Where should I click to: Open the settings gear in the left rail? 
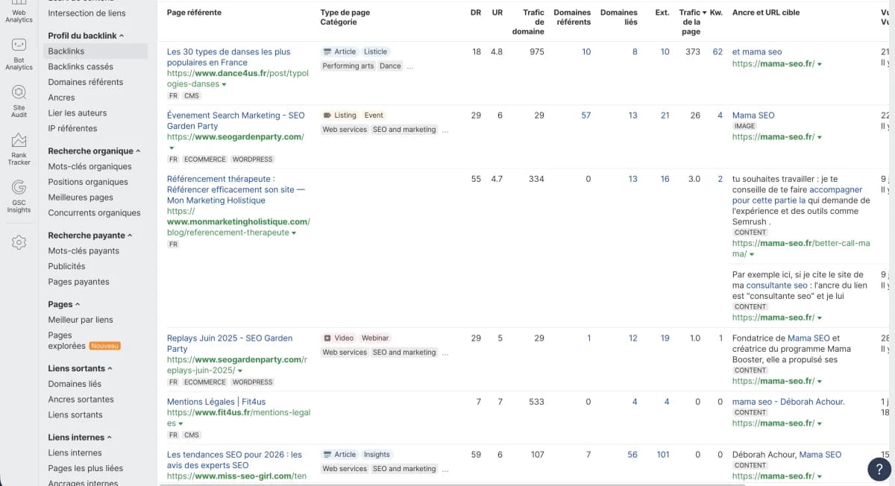19,242
